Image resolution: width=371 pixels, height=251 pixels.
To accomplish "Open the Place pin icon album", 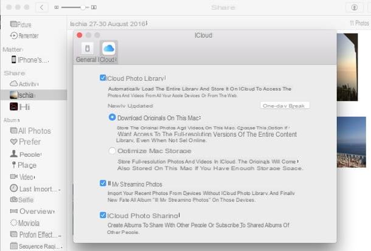I will pos(14,165).
